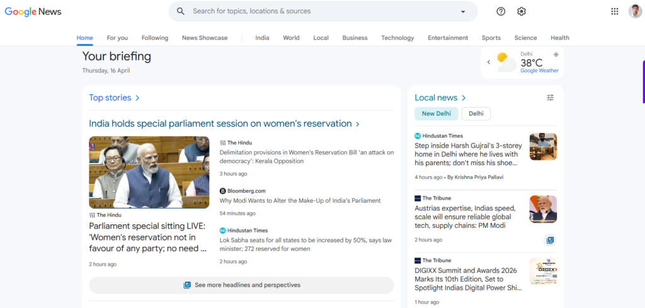
Task: Expand weather widget with left chevron
Action: pos(489,62)
